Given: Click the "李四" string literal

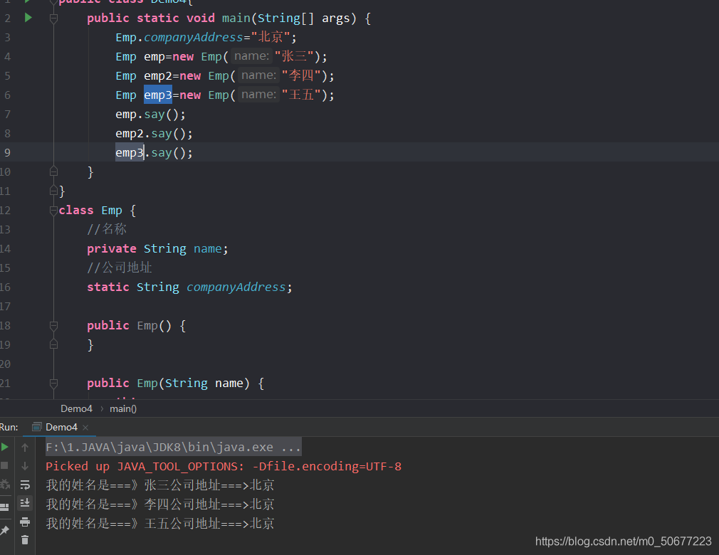Looking at the screenshot, I should coord(301,75).
